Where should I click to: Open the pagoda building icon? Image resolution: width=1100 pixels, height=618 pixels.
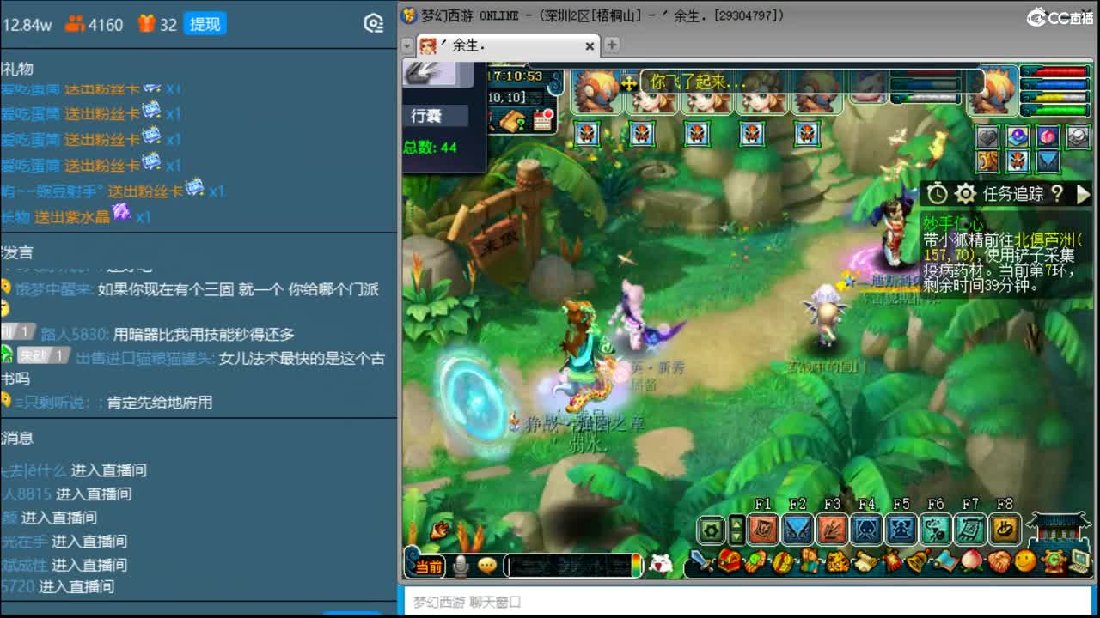click(x=1058, y=529)
